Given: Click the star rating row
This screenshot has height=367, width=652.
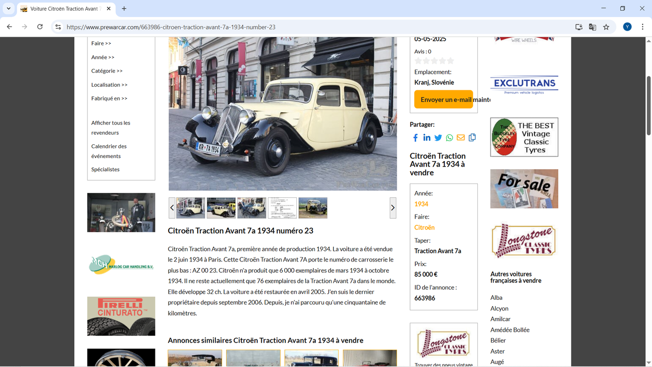Looking at the screenshot, I should [x=434, y=61].
